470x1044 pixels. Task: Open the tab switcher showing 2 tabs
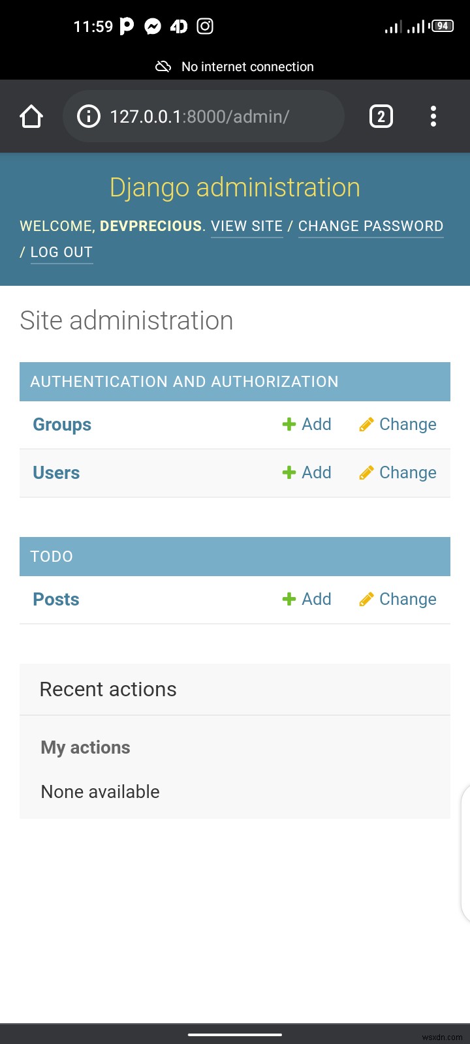(x=381, y=117)
